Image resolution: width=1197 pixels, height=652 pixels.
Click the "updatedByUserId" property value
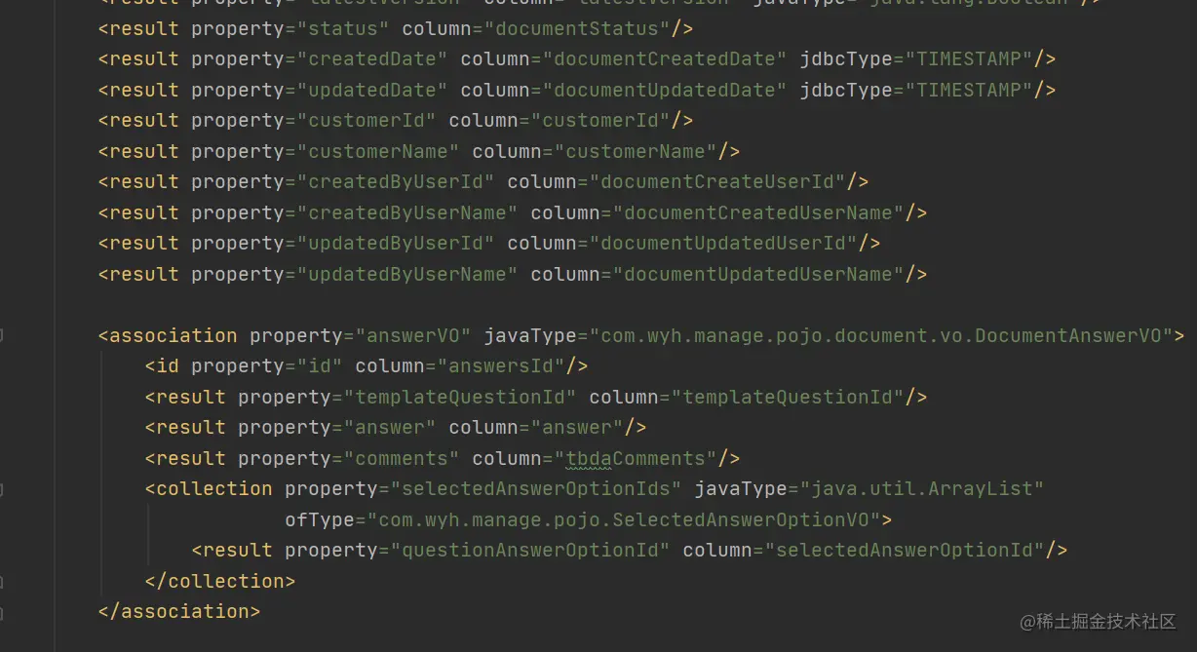[x=396, y=244]
